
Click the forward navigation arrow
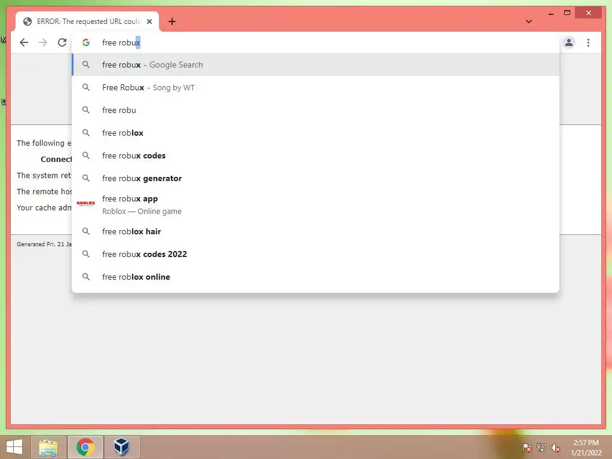pyautogui.click(x=43, y=42)
